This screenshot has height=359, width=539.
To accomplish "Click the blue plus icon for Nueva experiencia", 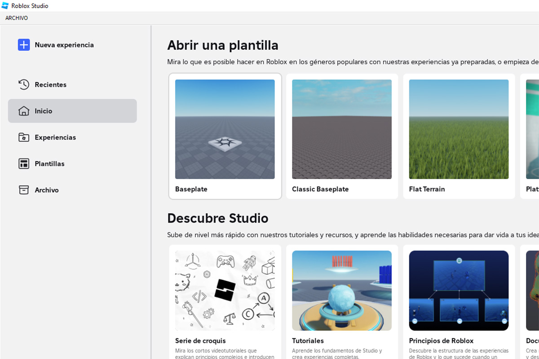I will point(24,45).
